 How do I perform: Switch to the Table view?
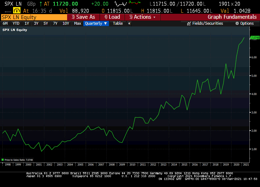(x=118, y=23)
